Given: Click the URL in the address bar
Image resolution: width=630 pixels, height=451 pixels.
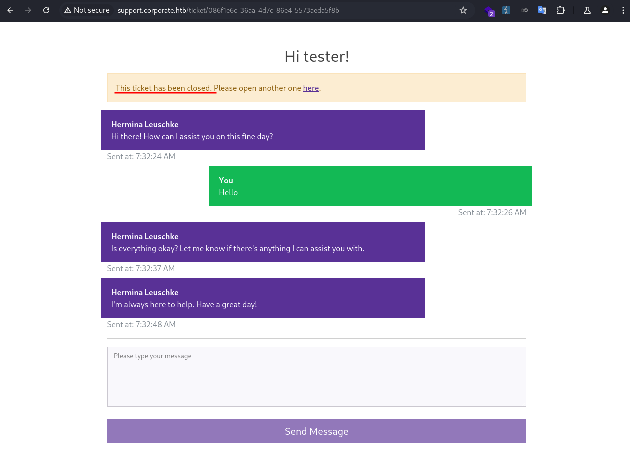Looking at the screenshot, I should click(228, 10).
